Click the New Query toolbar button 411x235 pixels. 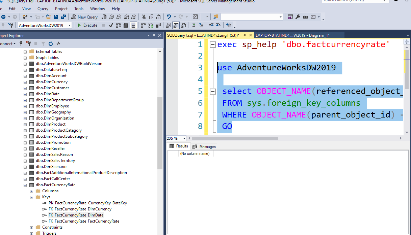point(85,17)
